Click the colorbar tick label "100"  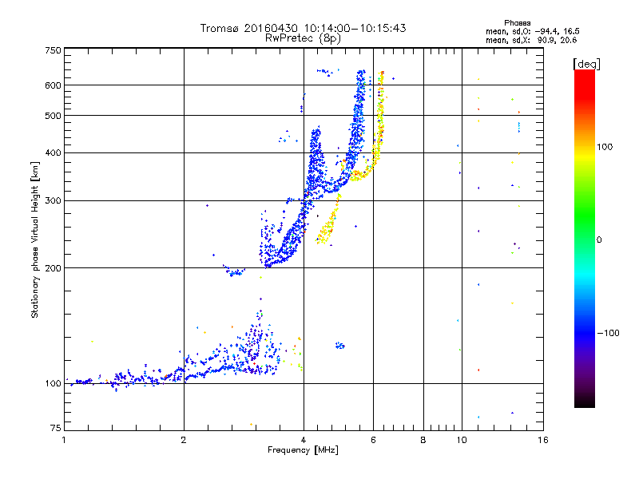[605, 147]
